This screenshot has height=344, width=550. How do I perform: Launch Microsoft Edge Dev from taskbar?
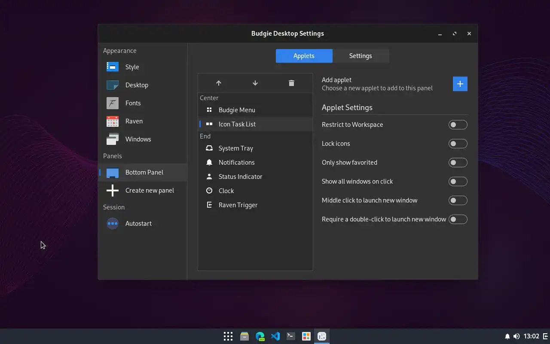coord(260,336)
